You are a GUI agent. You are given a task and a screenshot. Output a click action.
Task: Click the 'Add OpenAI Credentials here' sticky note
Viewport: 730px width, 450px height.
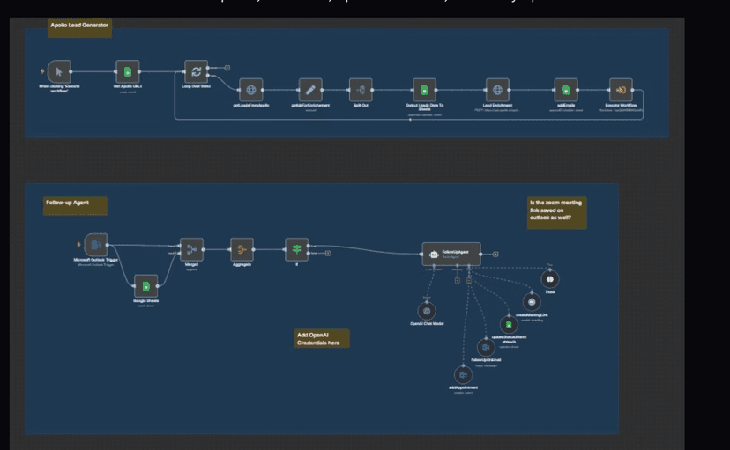click(322, 338)
